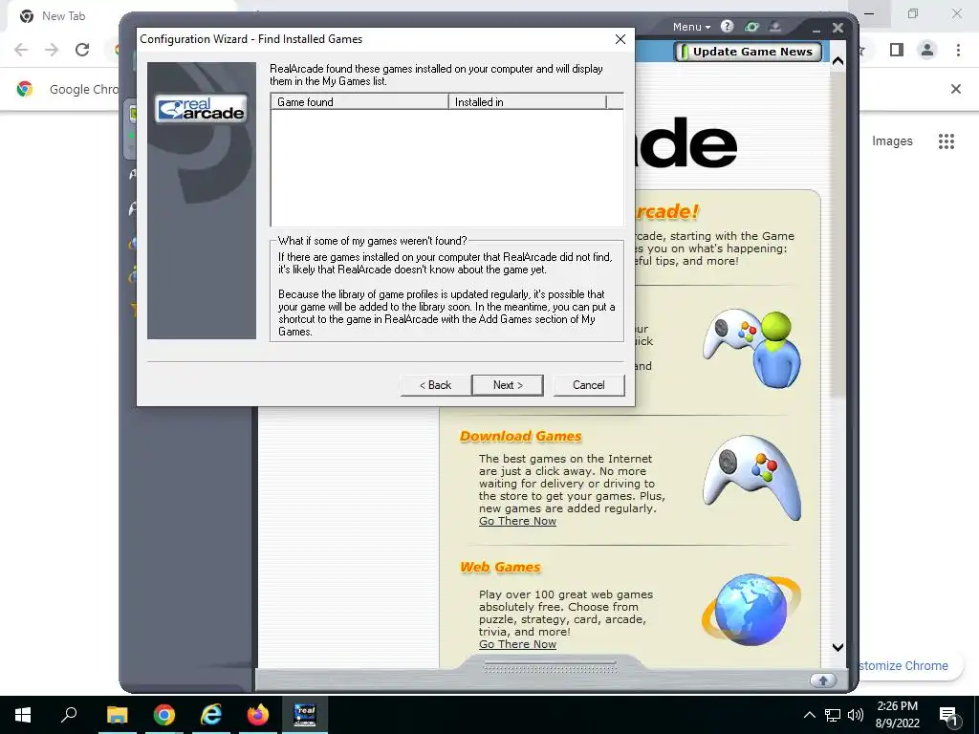
Task: Go back in Chrome
Action: 21,50
